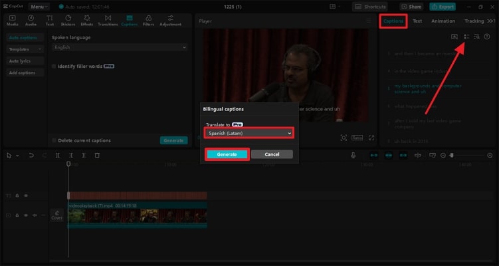Tick the Delete current captions checkbox

coord(54,140)
